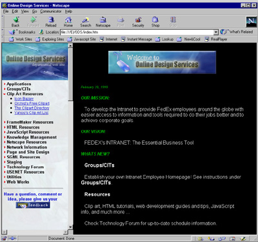Open the Address Book component icon

(x=232, y=239)
